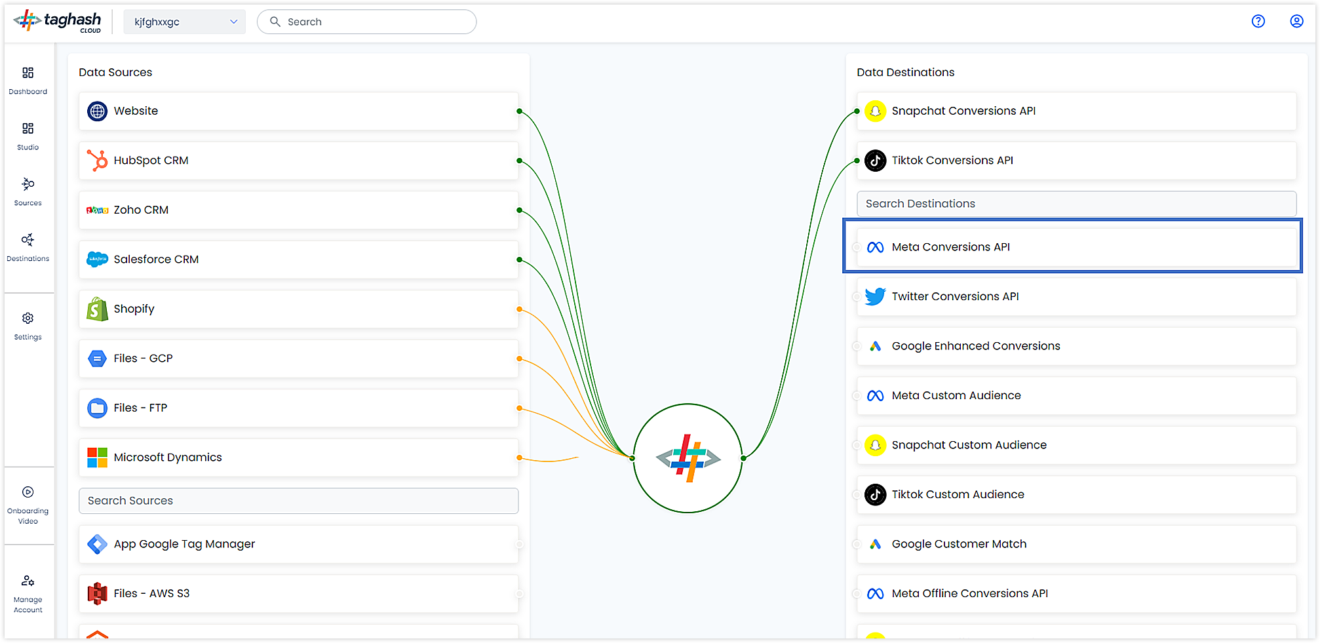Viewport: 1320px width, 643px height.
Task: Click the App Google Tag Manager icon
Action: (98, 544)
